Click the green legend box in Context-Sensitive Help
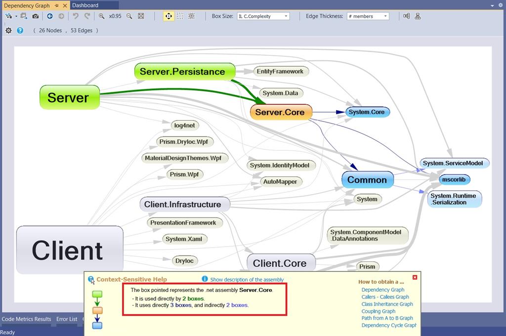506x336 pixels. (x=97, y=293)
